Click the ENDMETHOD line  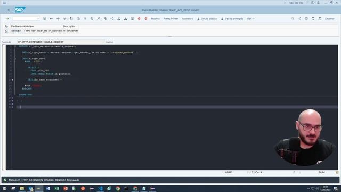click(26, 95)
